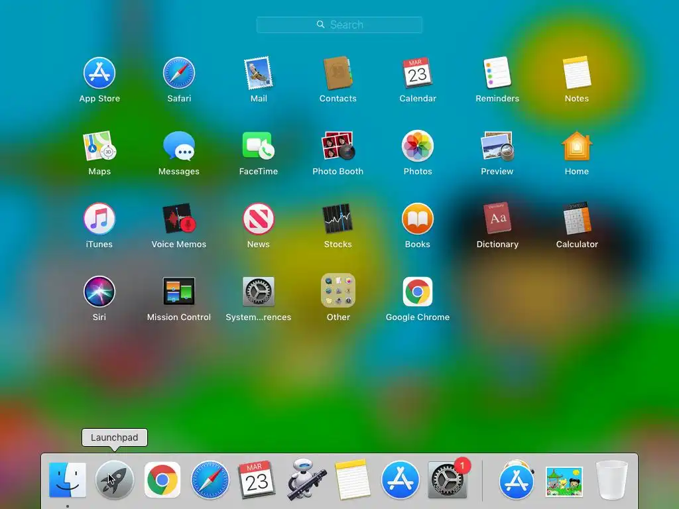Open Calendar in the Launchpad grid
679x509 pixels.
[x=418, y=73]
